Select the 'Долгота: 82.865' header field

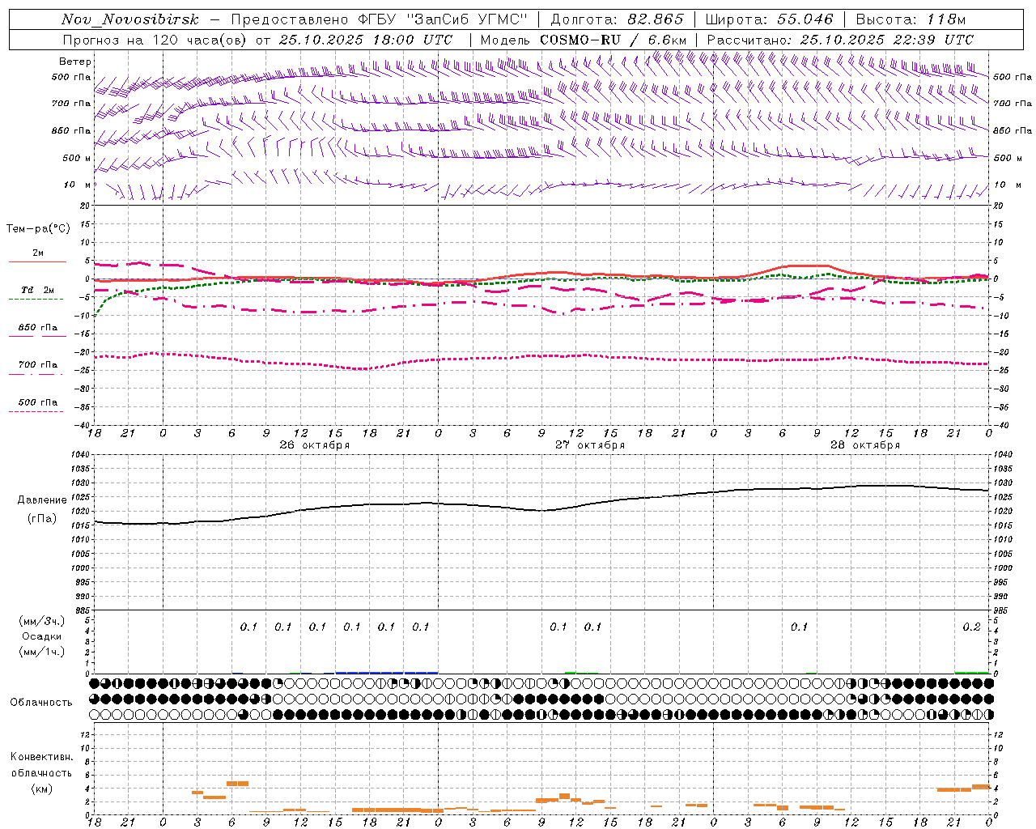click(617, 19)
